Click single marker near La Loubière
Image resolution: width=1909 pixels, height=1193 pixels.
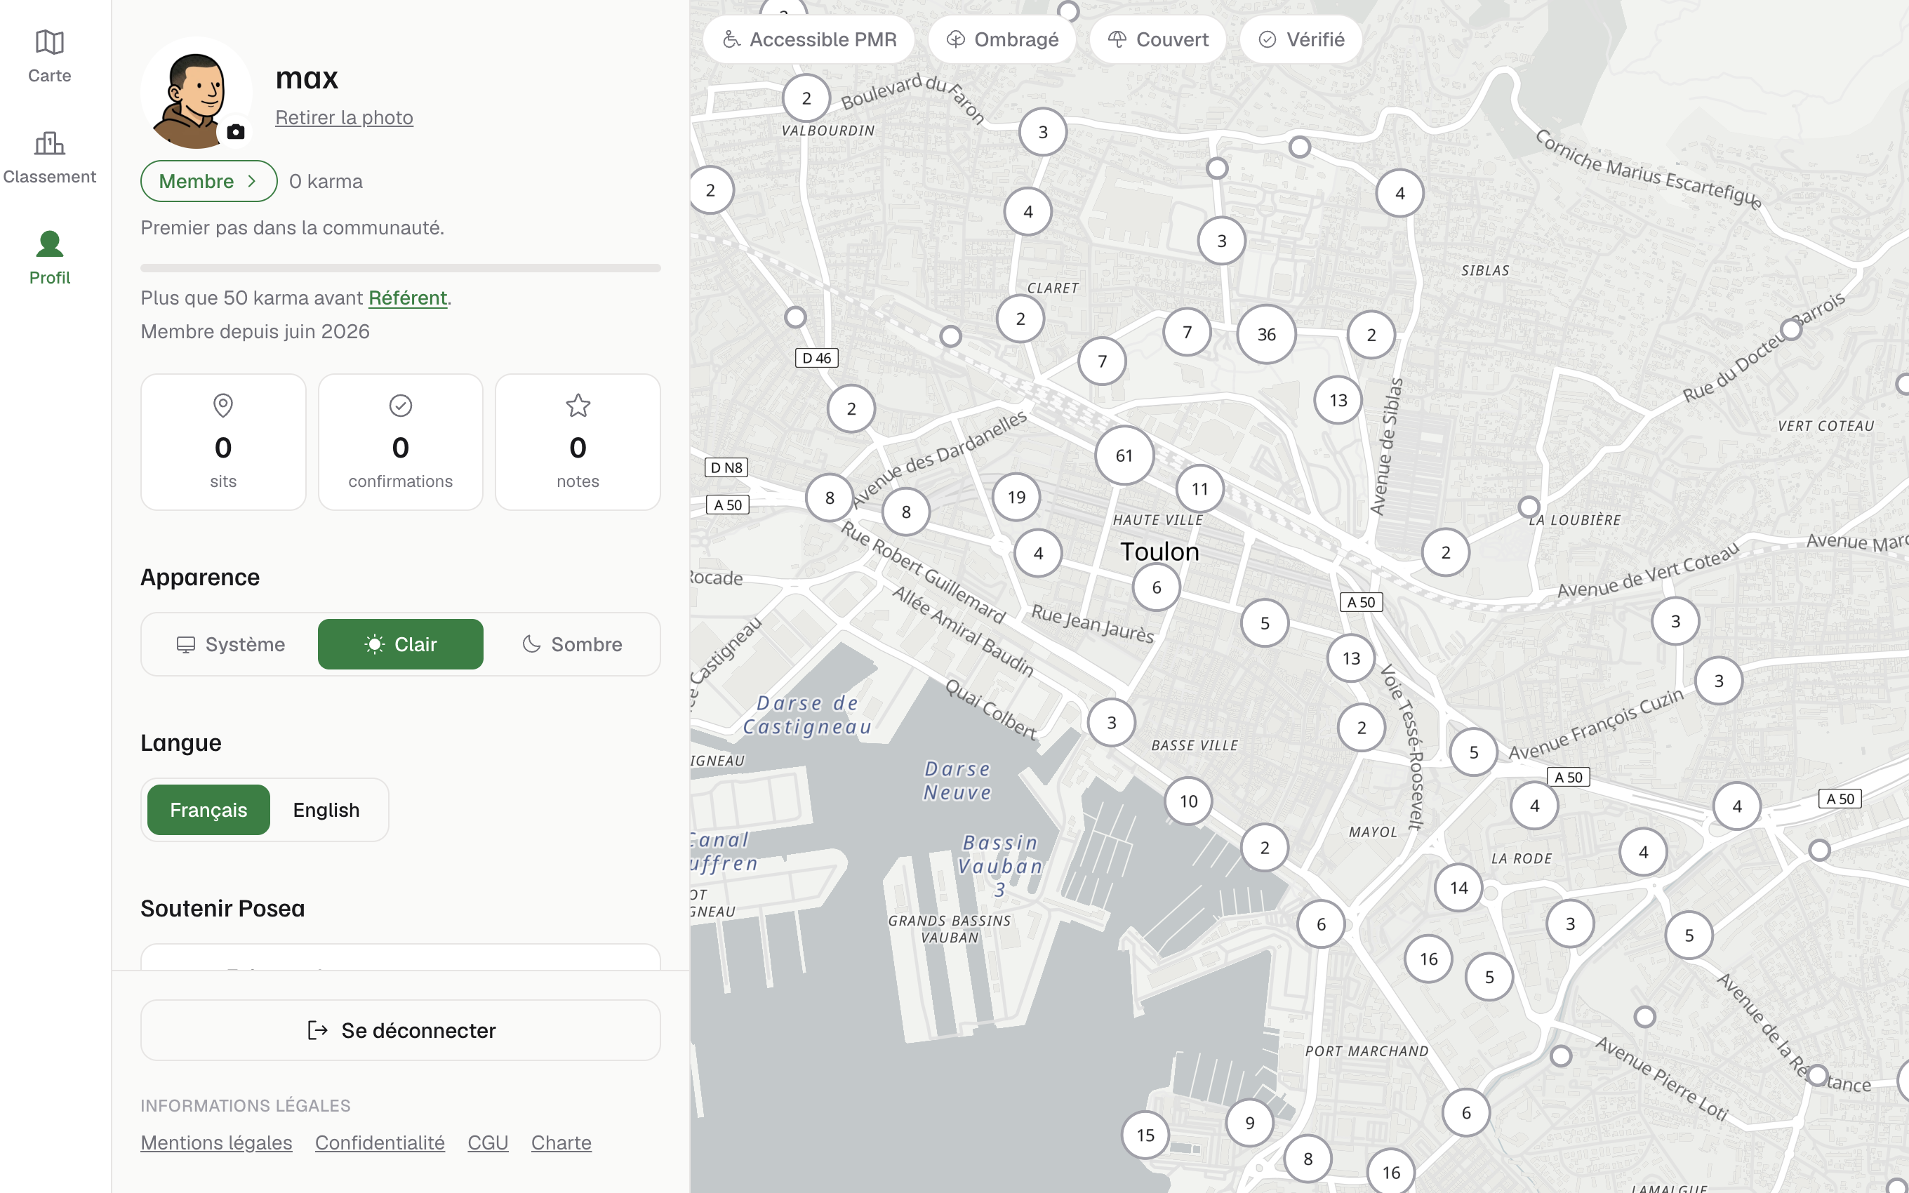pos(1529,507)
